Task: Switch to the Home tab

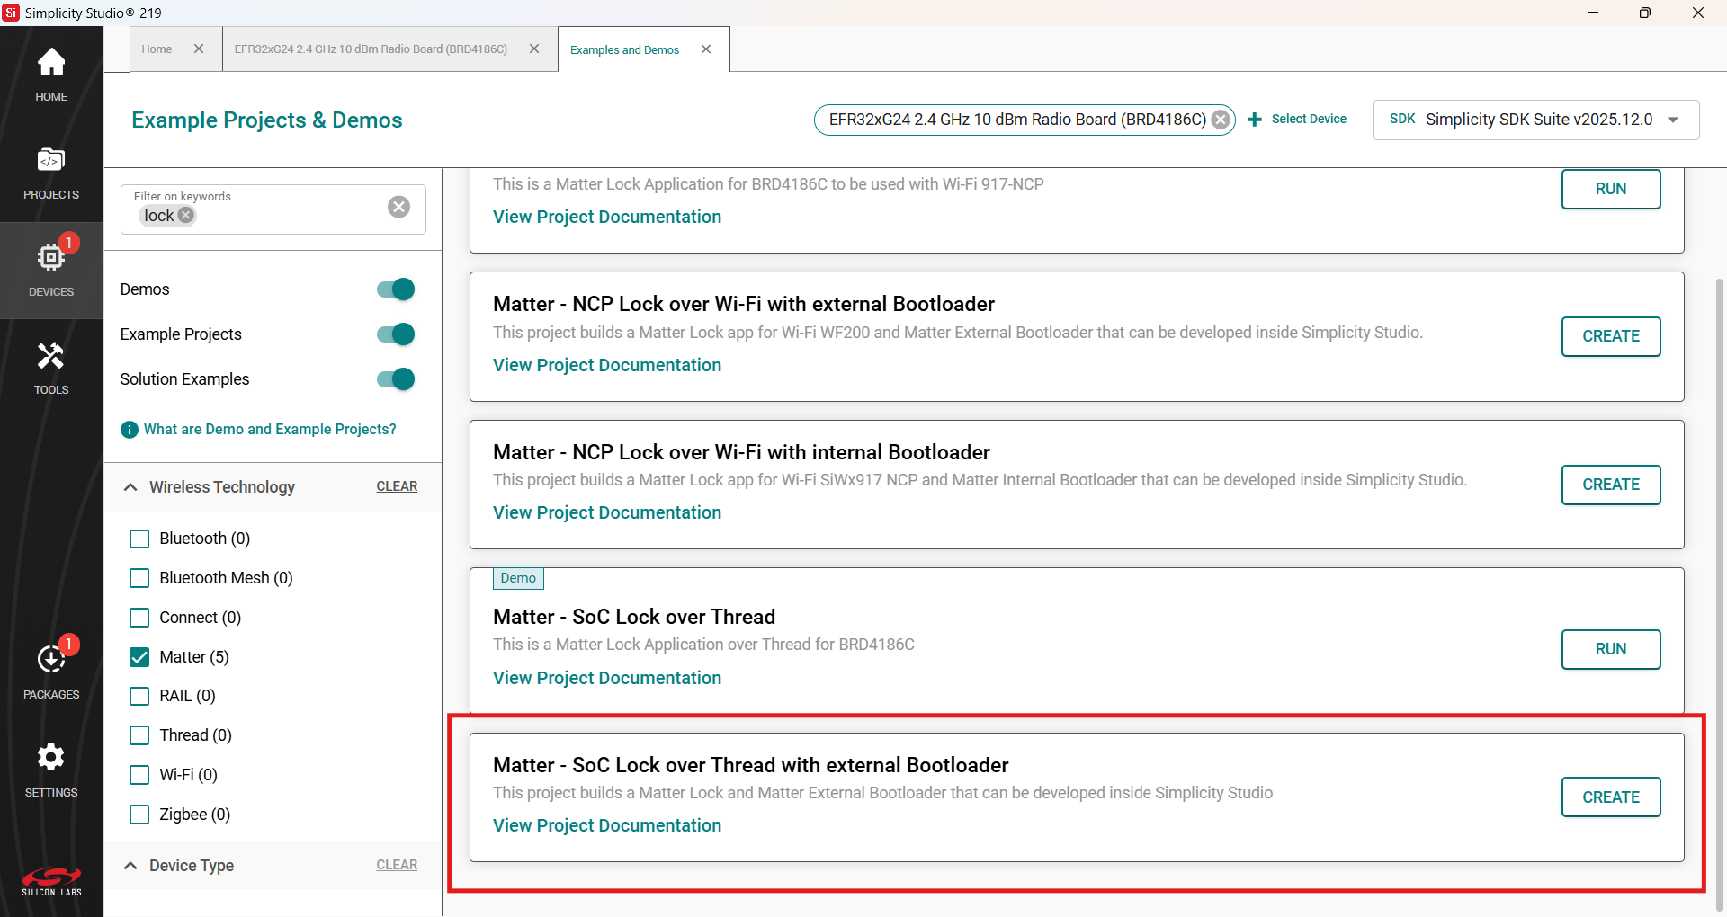Action: click(x=157, y=49)
